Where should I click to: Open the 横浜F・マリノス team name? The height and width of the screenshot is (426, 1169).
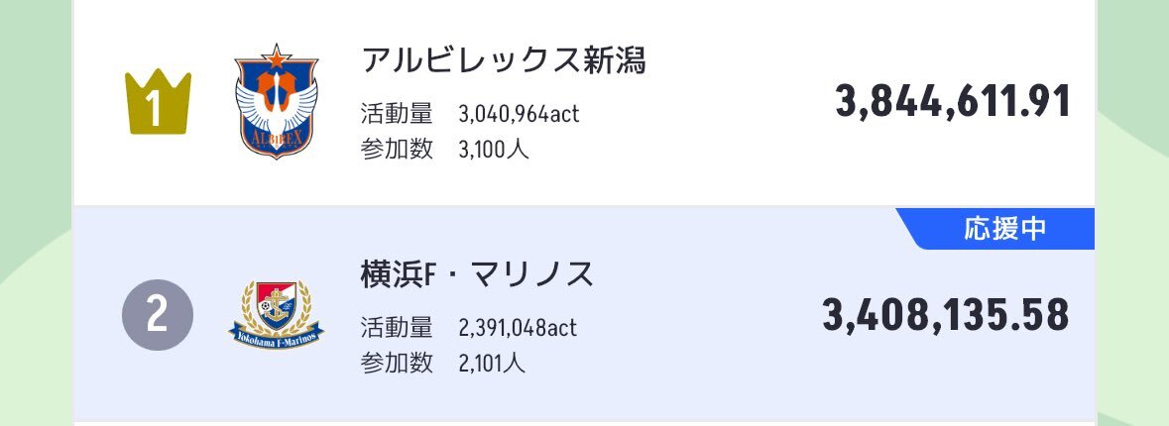[477, 274]
